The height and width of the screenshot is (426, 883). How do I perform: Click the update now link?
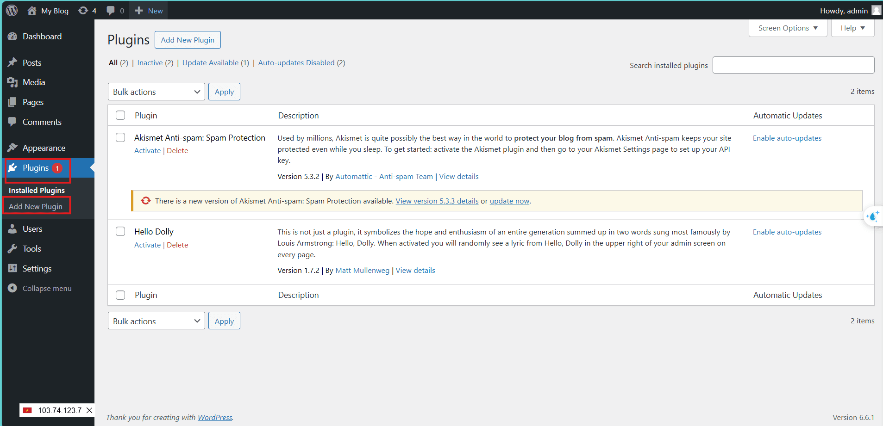click(509, 201)
